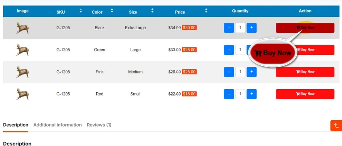Click the Pink chair product thumbnail

(23, 72)
